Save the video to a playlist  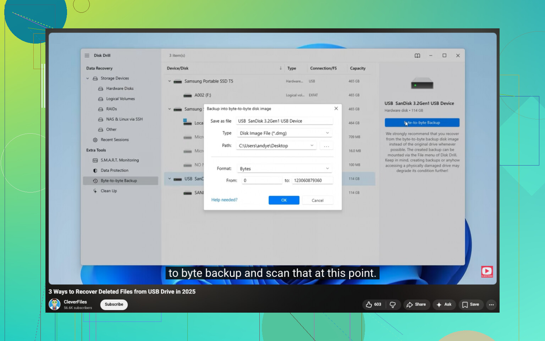(470, 304)
